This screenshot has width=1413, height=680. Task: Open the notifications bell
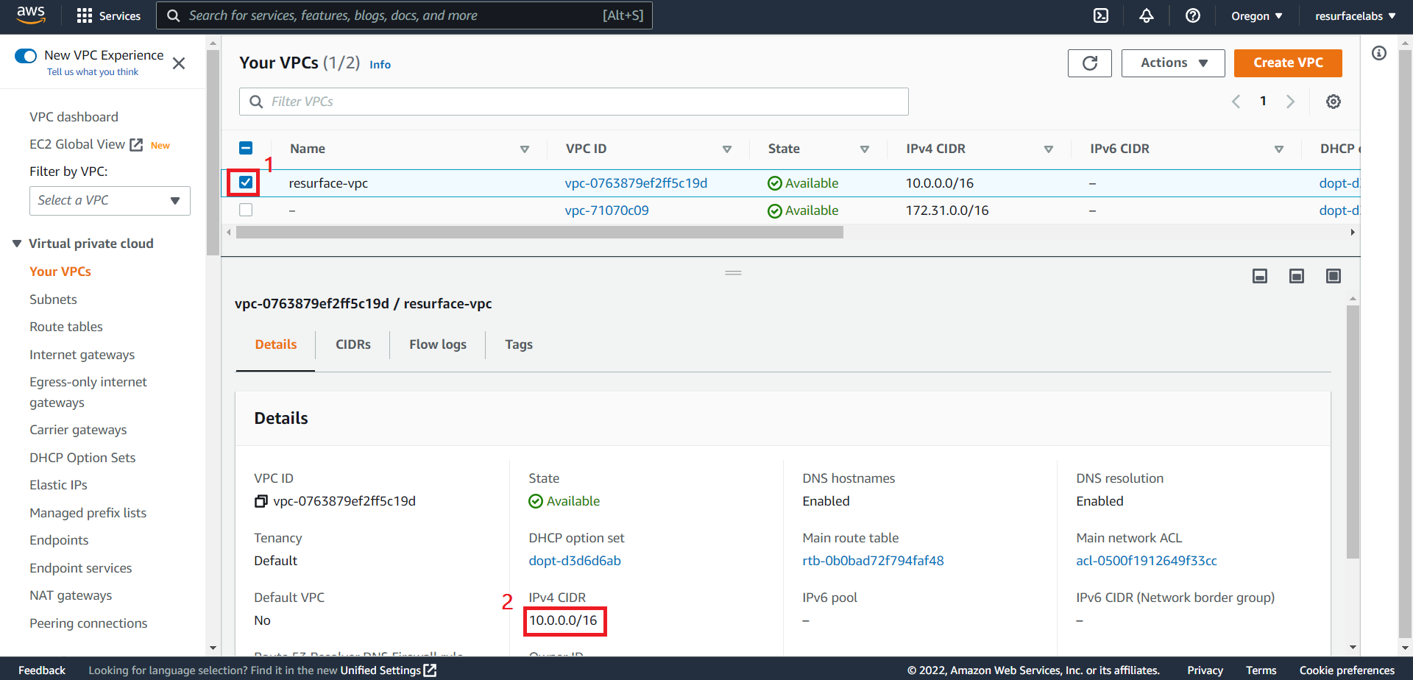click(x=1147, y=15)
